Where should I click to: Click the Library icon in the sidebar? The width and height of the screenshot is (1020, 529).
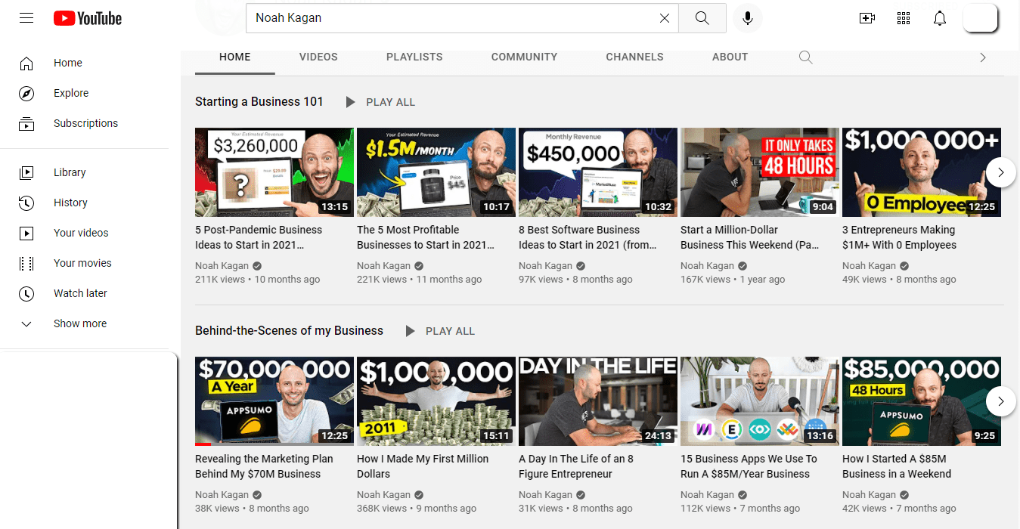[26, 172]
